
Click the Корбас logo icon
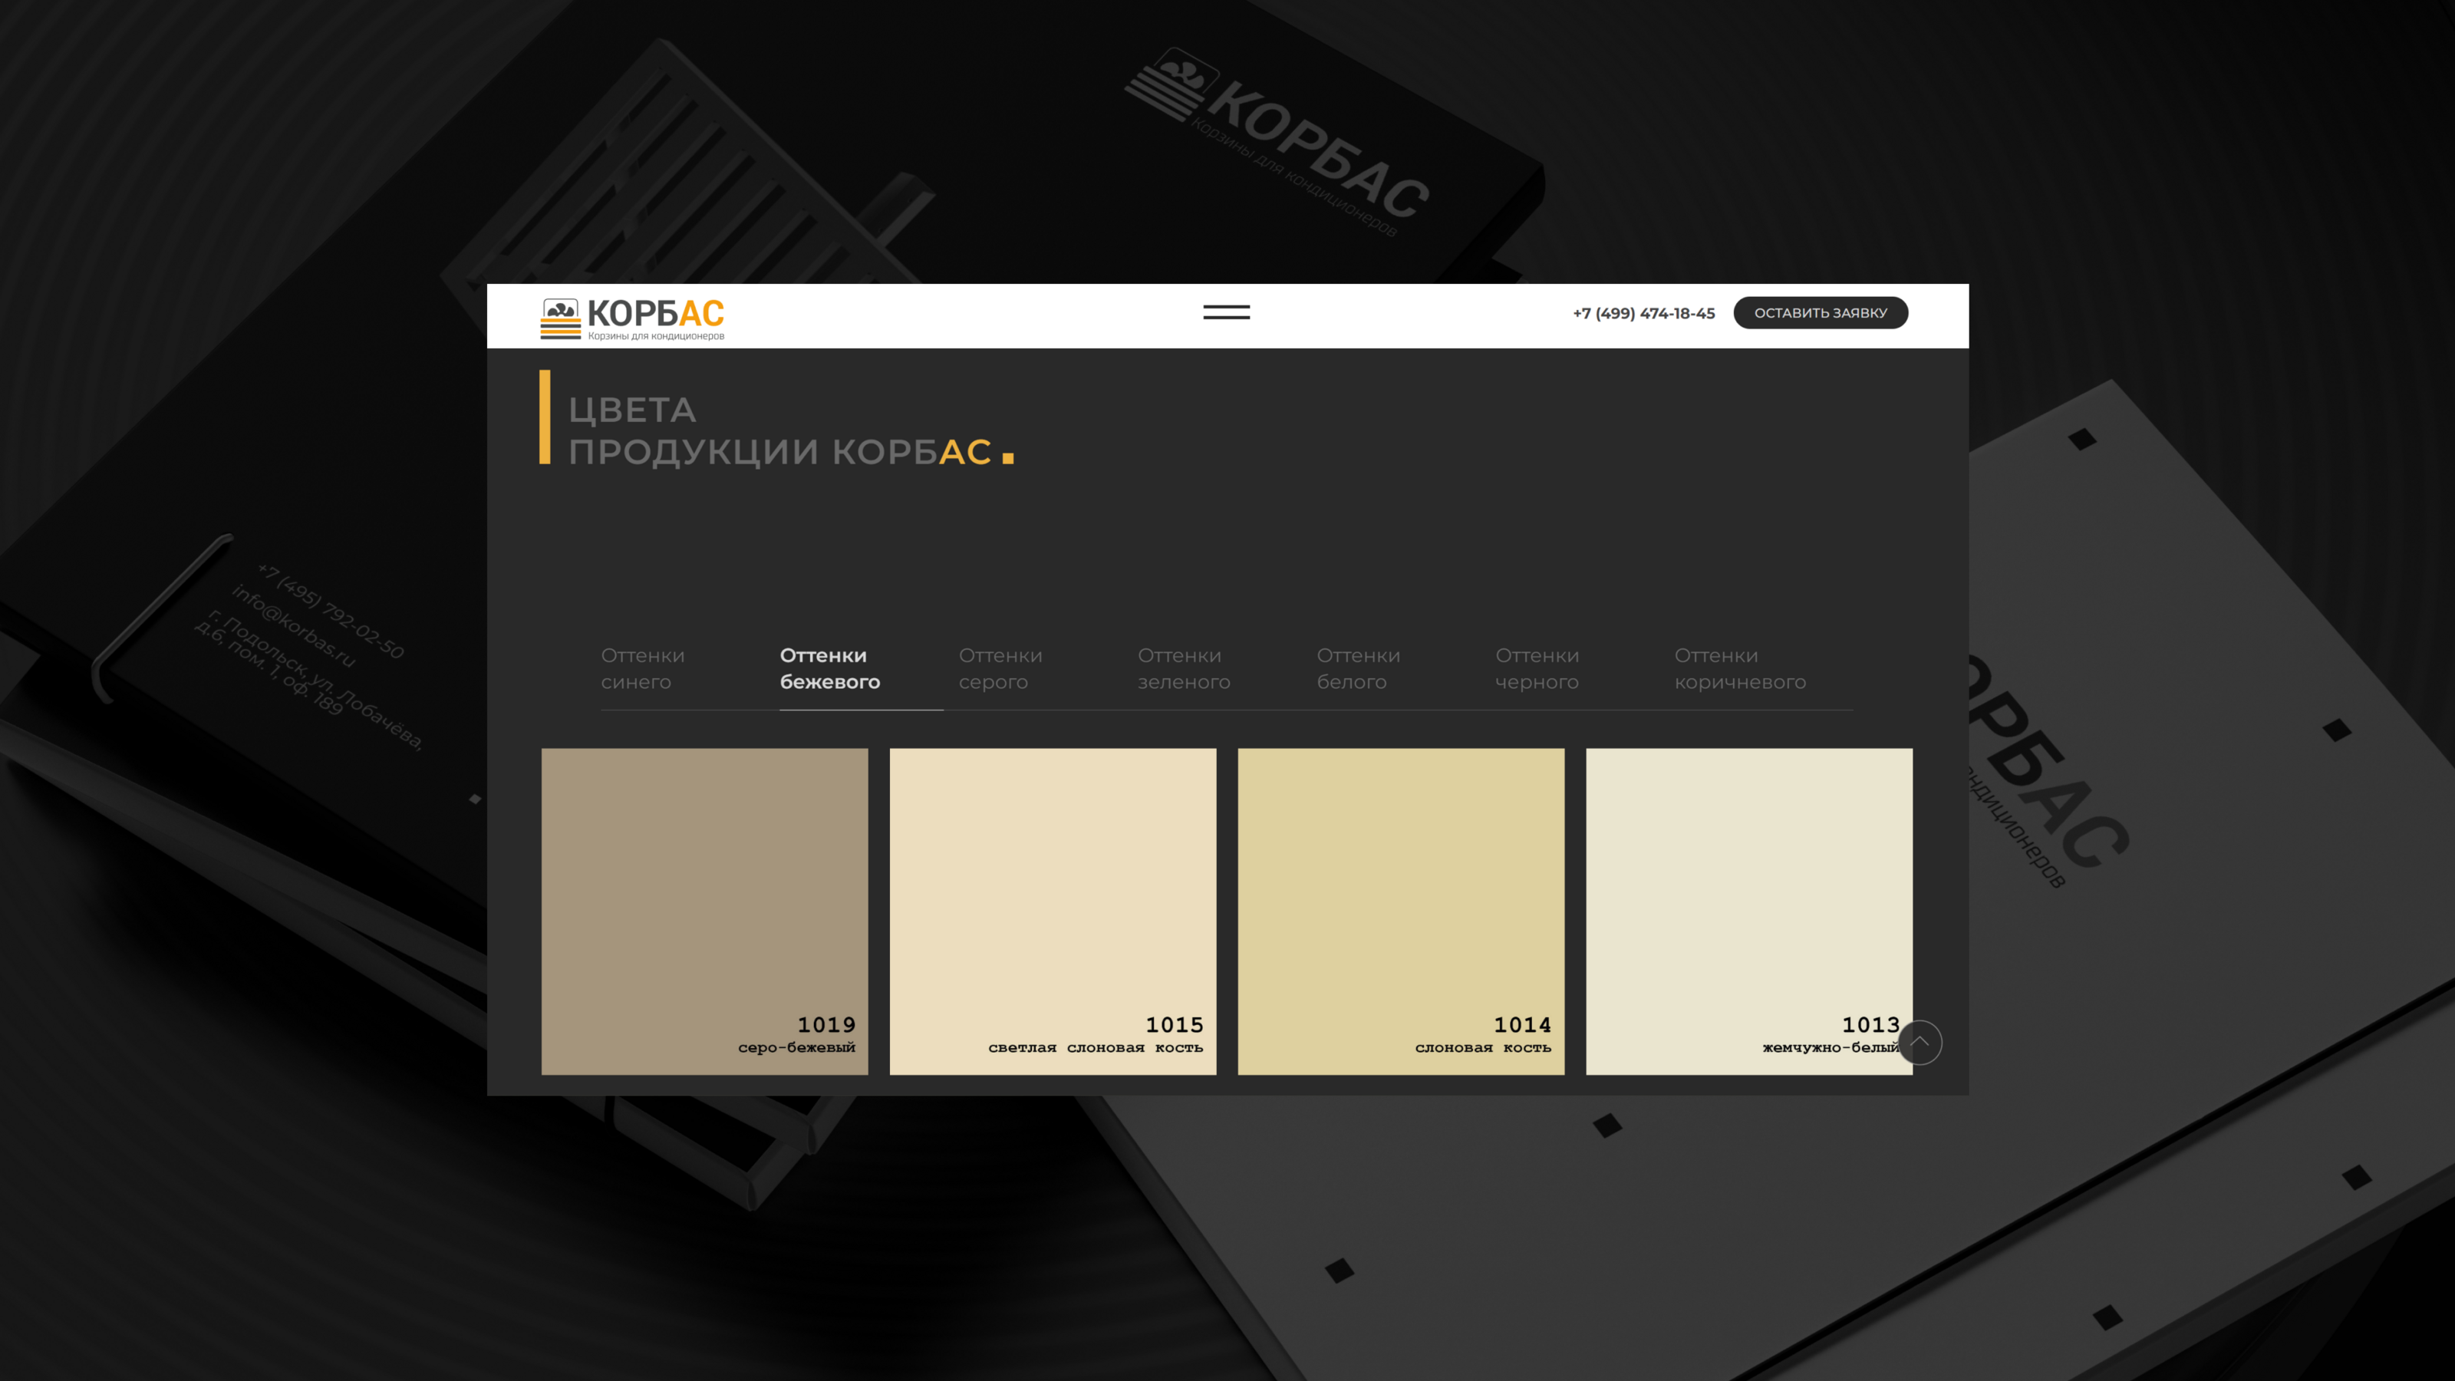click(x=560, y=318)
